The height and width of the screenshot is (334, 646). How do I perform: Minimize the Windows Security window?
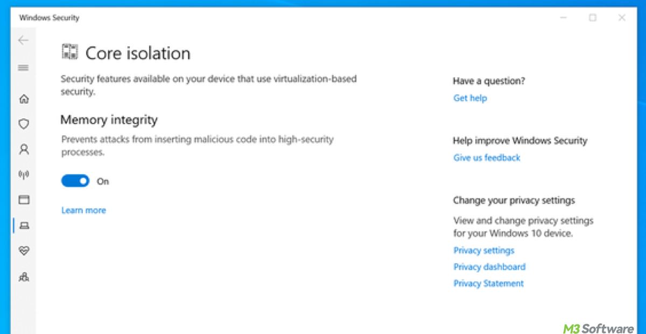(x=564, y=18)
